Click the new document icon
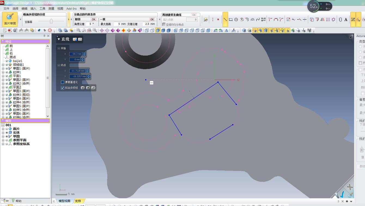 [x=5, y=30]
